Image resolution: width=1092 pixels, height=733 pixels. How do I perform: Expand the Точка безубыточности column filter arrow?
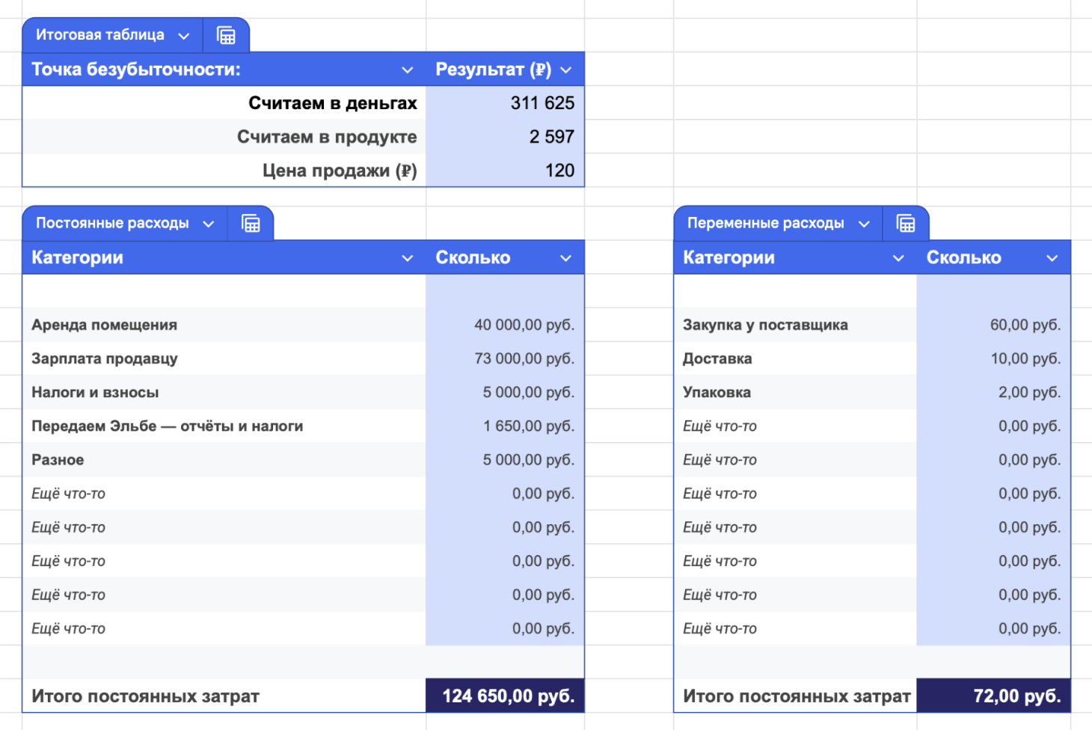[x=408, y=70]
